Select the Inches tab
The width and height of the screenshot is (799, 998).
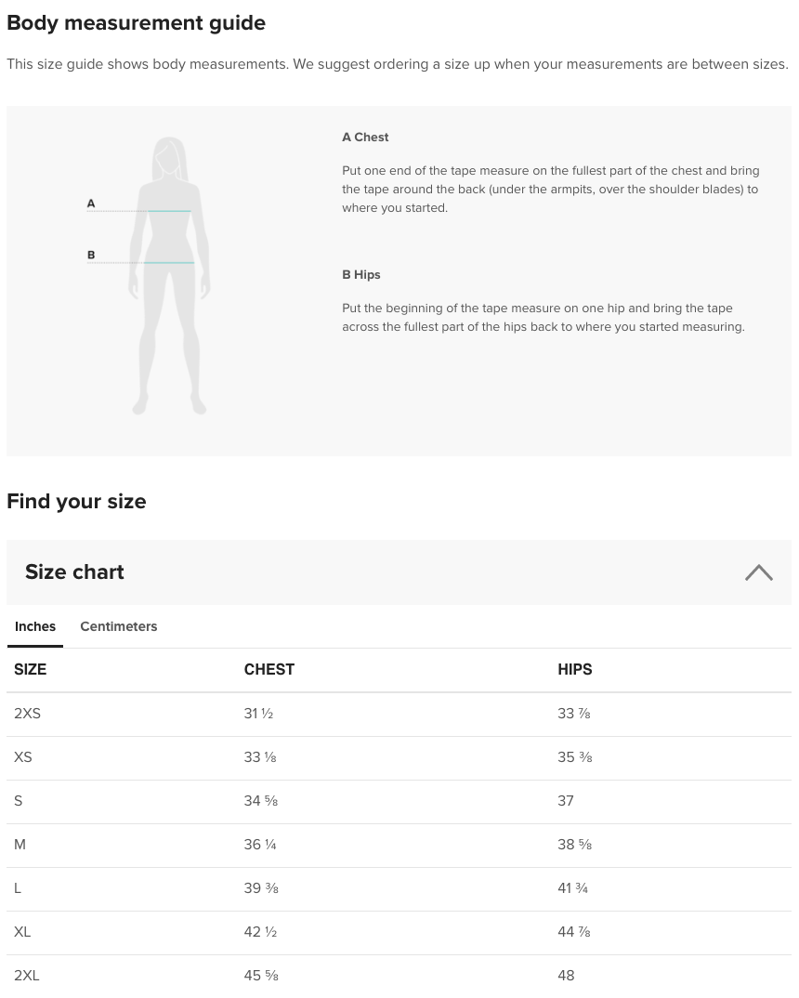35,627
